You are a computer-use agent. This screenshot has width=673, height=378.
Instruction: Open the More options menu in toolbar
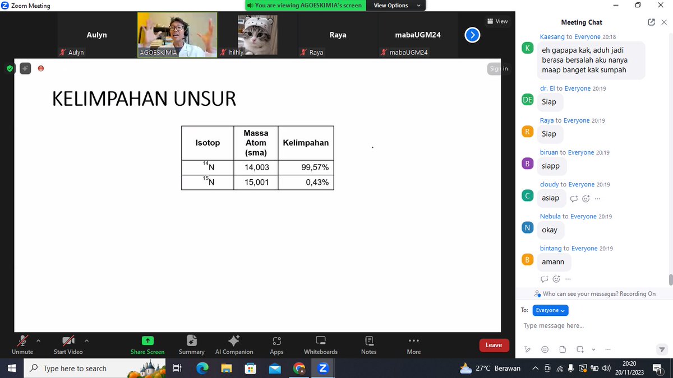pos(414,344)
